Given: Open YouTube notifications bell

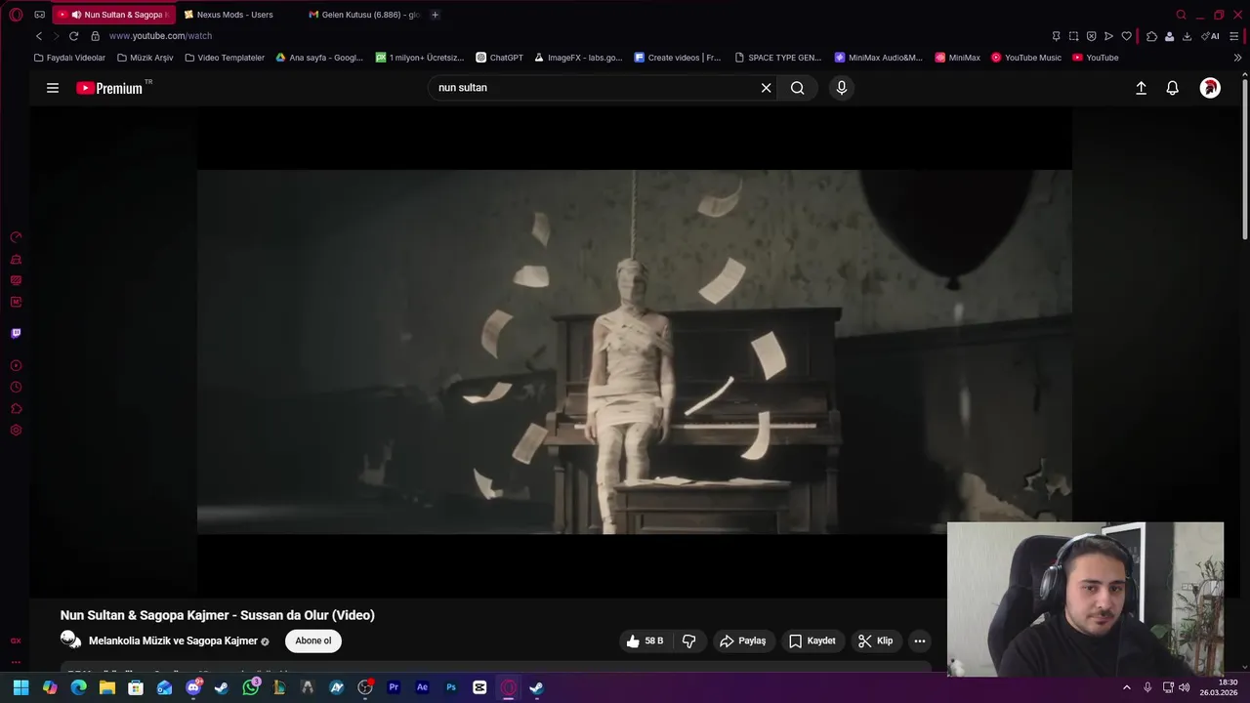Looking at the screenshot, I should (1173, 88).
